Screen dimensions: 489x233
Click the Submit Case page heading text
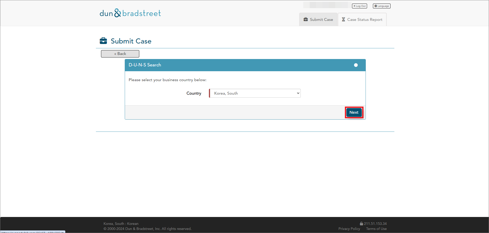[131, 41]
